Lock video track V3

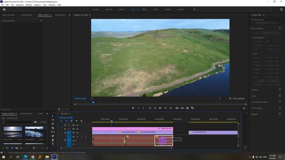[65, 125]
